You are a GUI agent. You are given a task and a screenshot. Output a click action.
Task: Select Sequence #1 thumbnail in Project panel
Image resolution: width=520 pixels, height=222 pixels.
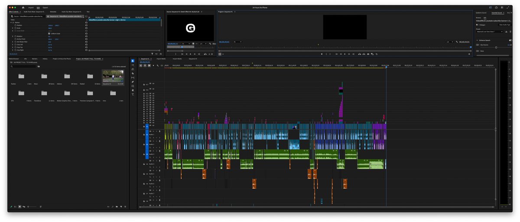click(113, 77)
